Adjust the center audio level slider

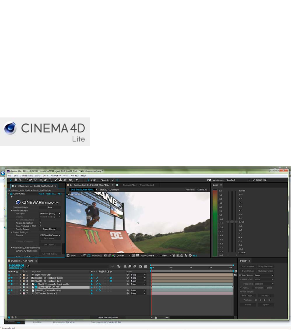coord(232,222)
